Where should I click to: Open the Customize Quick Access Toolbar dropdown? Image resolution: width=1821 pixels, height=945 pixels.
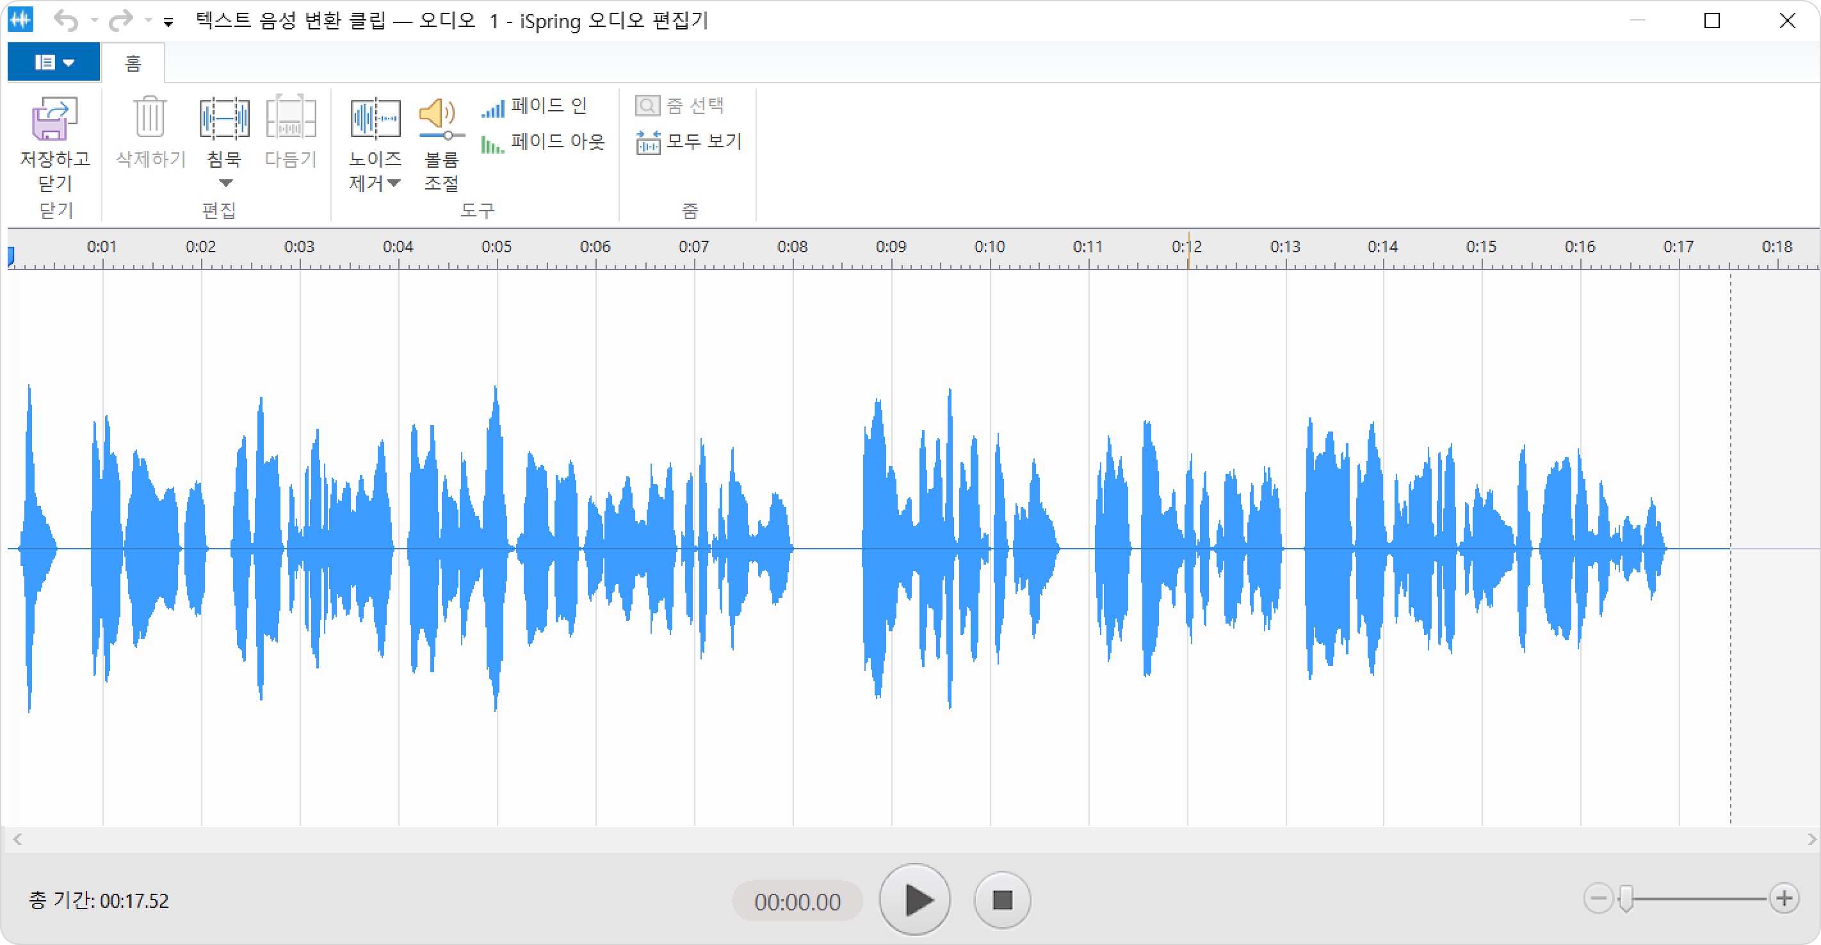[x=168, y=22]
